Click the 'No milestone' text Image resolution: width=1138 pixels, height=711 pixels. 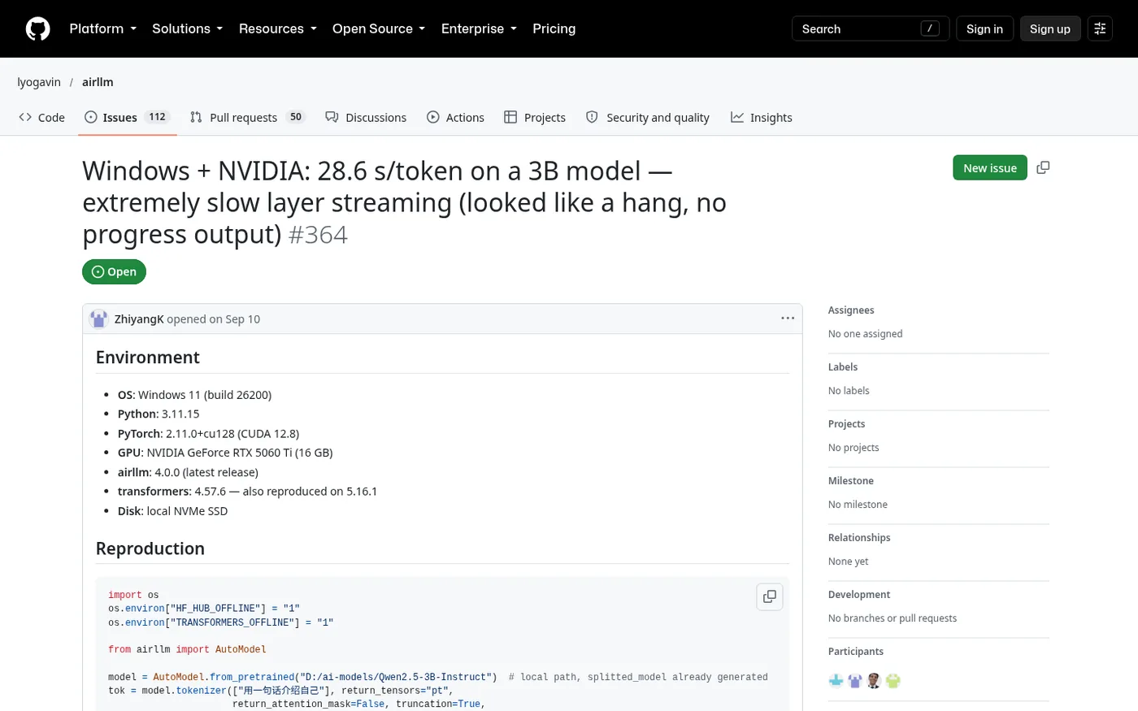tap(858, 505)
